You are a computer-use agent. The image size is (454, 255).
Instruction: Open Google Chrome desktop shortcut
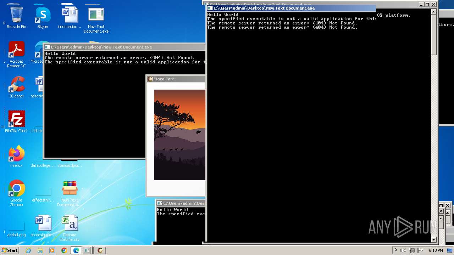16,193
